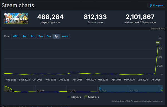The width and height of the screenshot is (167, 107).
Task: Click the highlighted navigator selection region
Action: (131, 89)
